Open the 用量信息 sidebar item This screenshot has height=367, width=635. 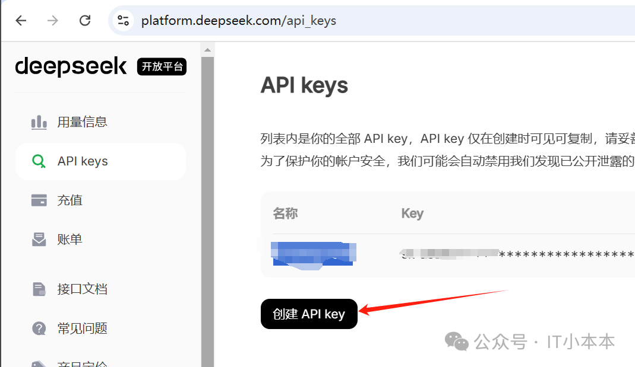coord(82,122)
